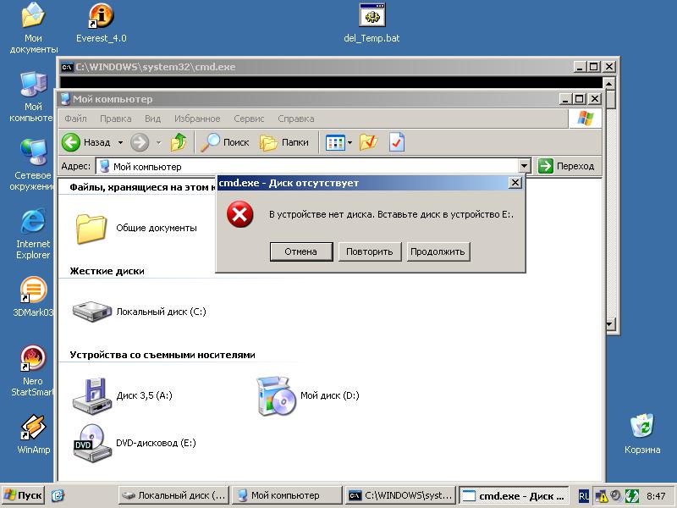Select the Общие документы folder icon
Viewport: 677px width, 508px height.
click(91, 228)
